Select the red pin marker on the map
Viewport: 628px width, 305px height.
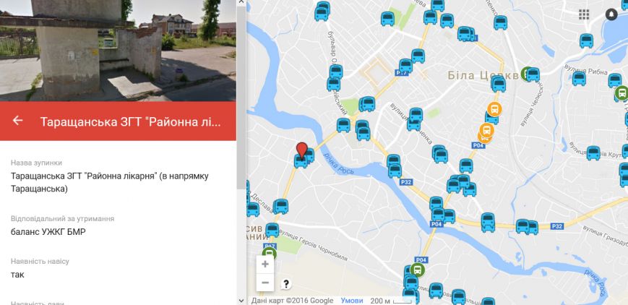(x=302, y=151)
